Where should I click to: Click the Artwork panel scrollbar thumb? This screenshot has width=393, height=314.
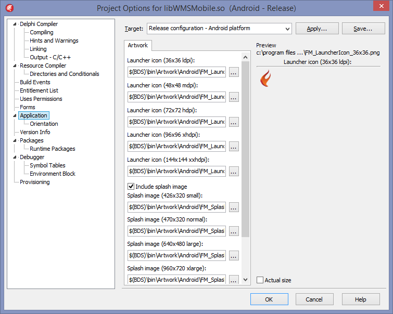click(245, 149)
